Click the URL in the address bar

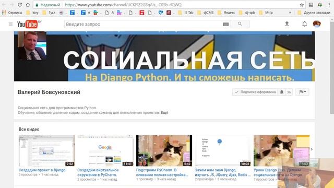[123, 5]
